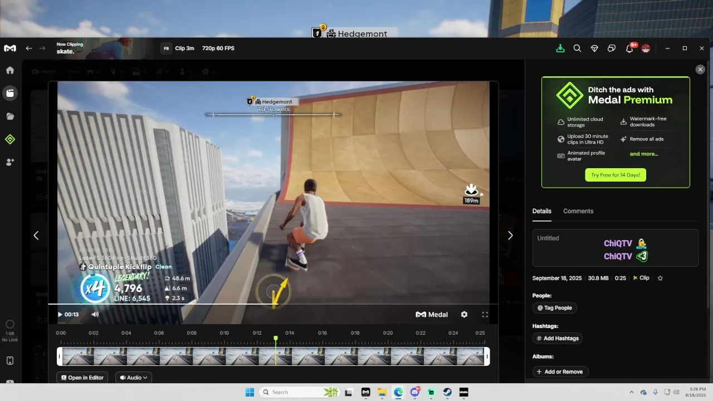This screenshot has width=713, height=401.
Task: Click the Medal watermark logo in player
Action: coord(432,315)
